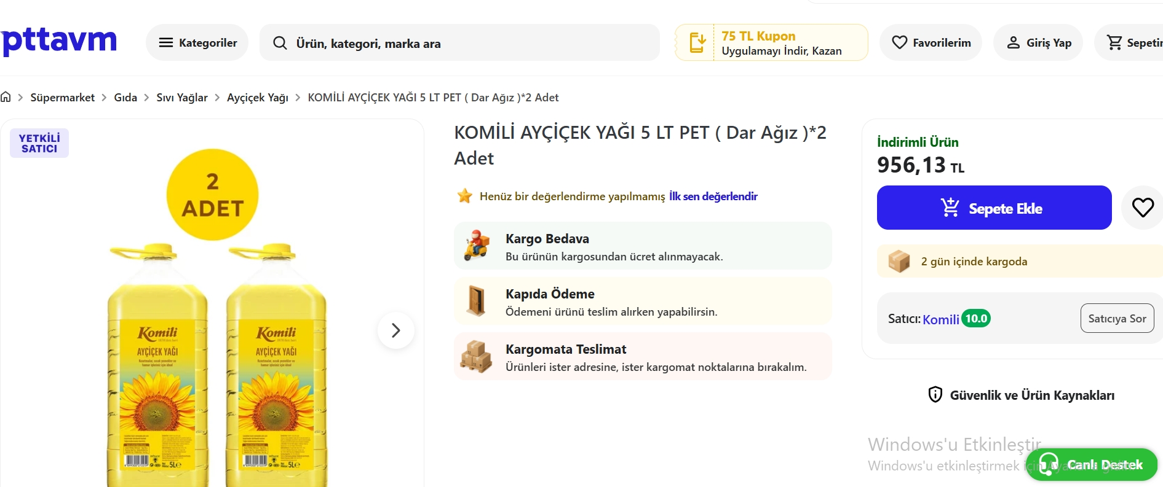This screenshot has width=1163, height=487.
Task: Show next product image with right arrow
Action: [x=396, y=330]
